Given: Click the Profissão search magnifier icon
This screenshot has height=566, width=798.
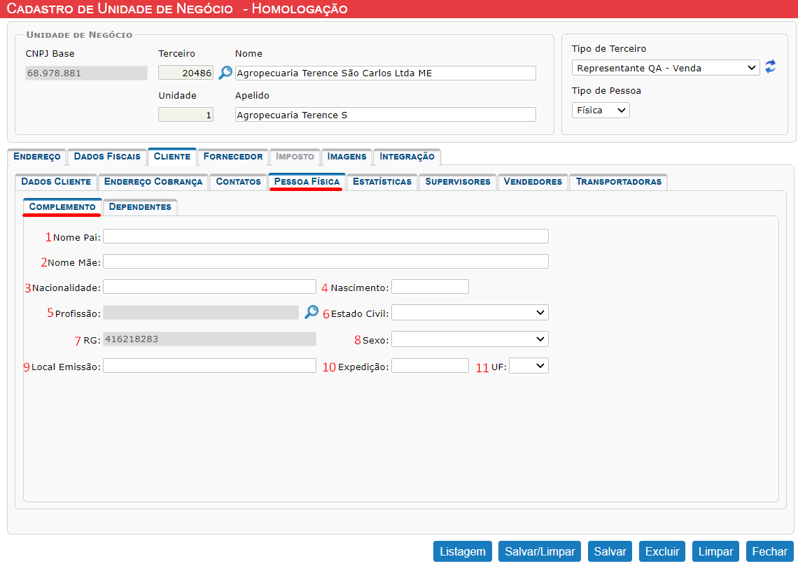Looking at the screenshot, I should 311,312.
